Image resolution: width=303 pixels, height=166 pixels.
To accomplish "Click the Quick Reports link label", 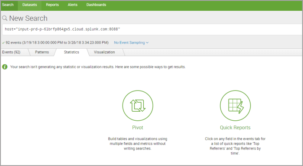I will [x=235, y=128].
